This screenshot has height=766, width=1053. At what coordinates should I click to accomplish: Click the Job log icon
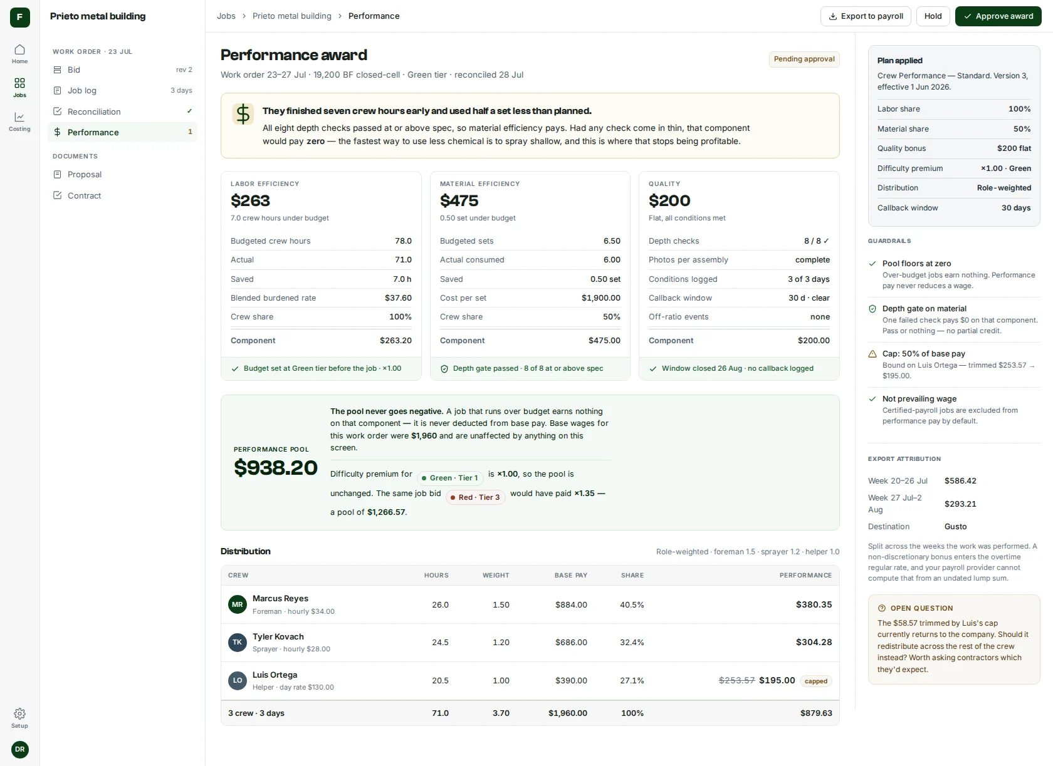coord(58,90)
